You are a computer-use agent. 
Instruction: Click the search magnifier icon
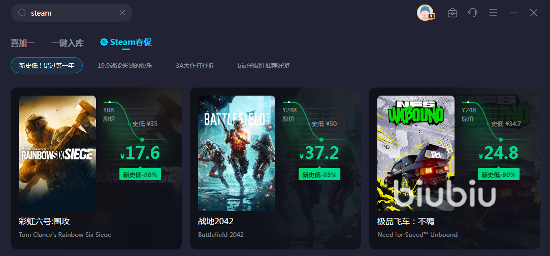(22, 13)
